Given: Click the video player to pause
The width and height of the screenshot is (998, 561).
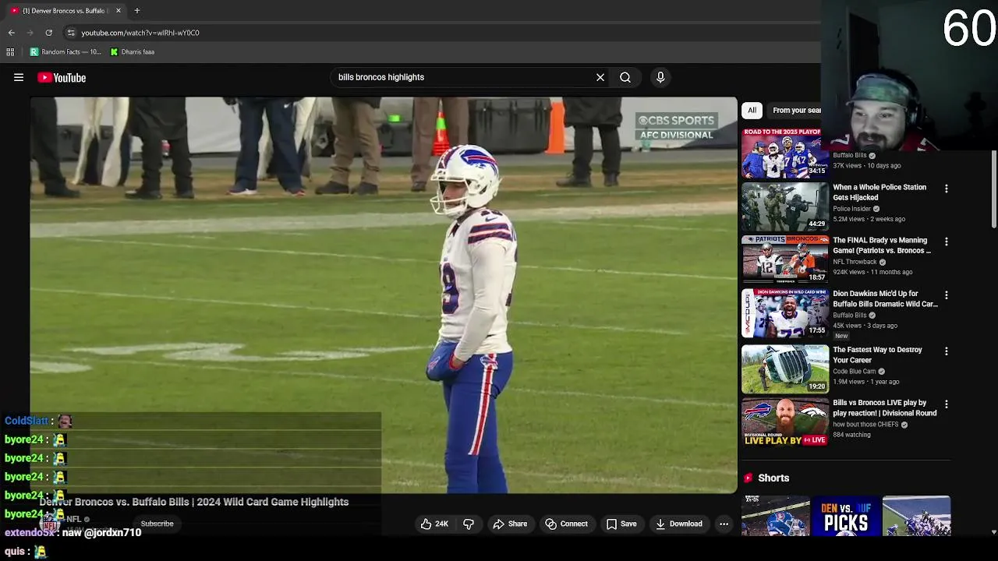Looking at the screenshot, I should 384,295.
